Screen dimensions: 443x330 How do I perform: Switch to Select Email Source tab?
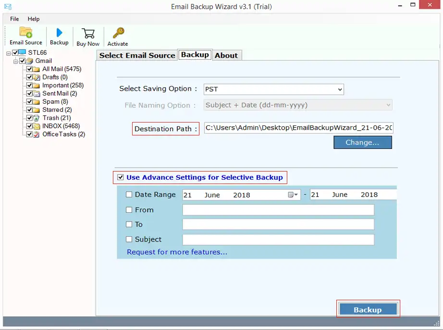[x=137, y=55]
